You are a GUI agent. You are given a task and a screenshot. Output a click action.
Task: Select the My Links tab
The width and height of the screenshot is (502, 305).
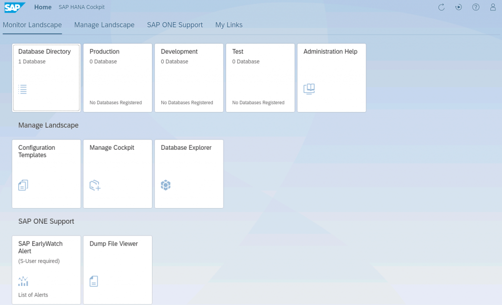[x=228, y=25]
